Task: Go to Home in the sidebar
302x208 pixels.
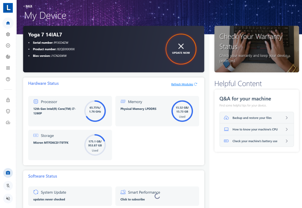Action: click(8, 23)
